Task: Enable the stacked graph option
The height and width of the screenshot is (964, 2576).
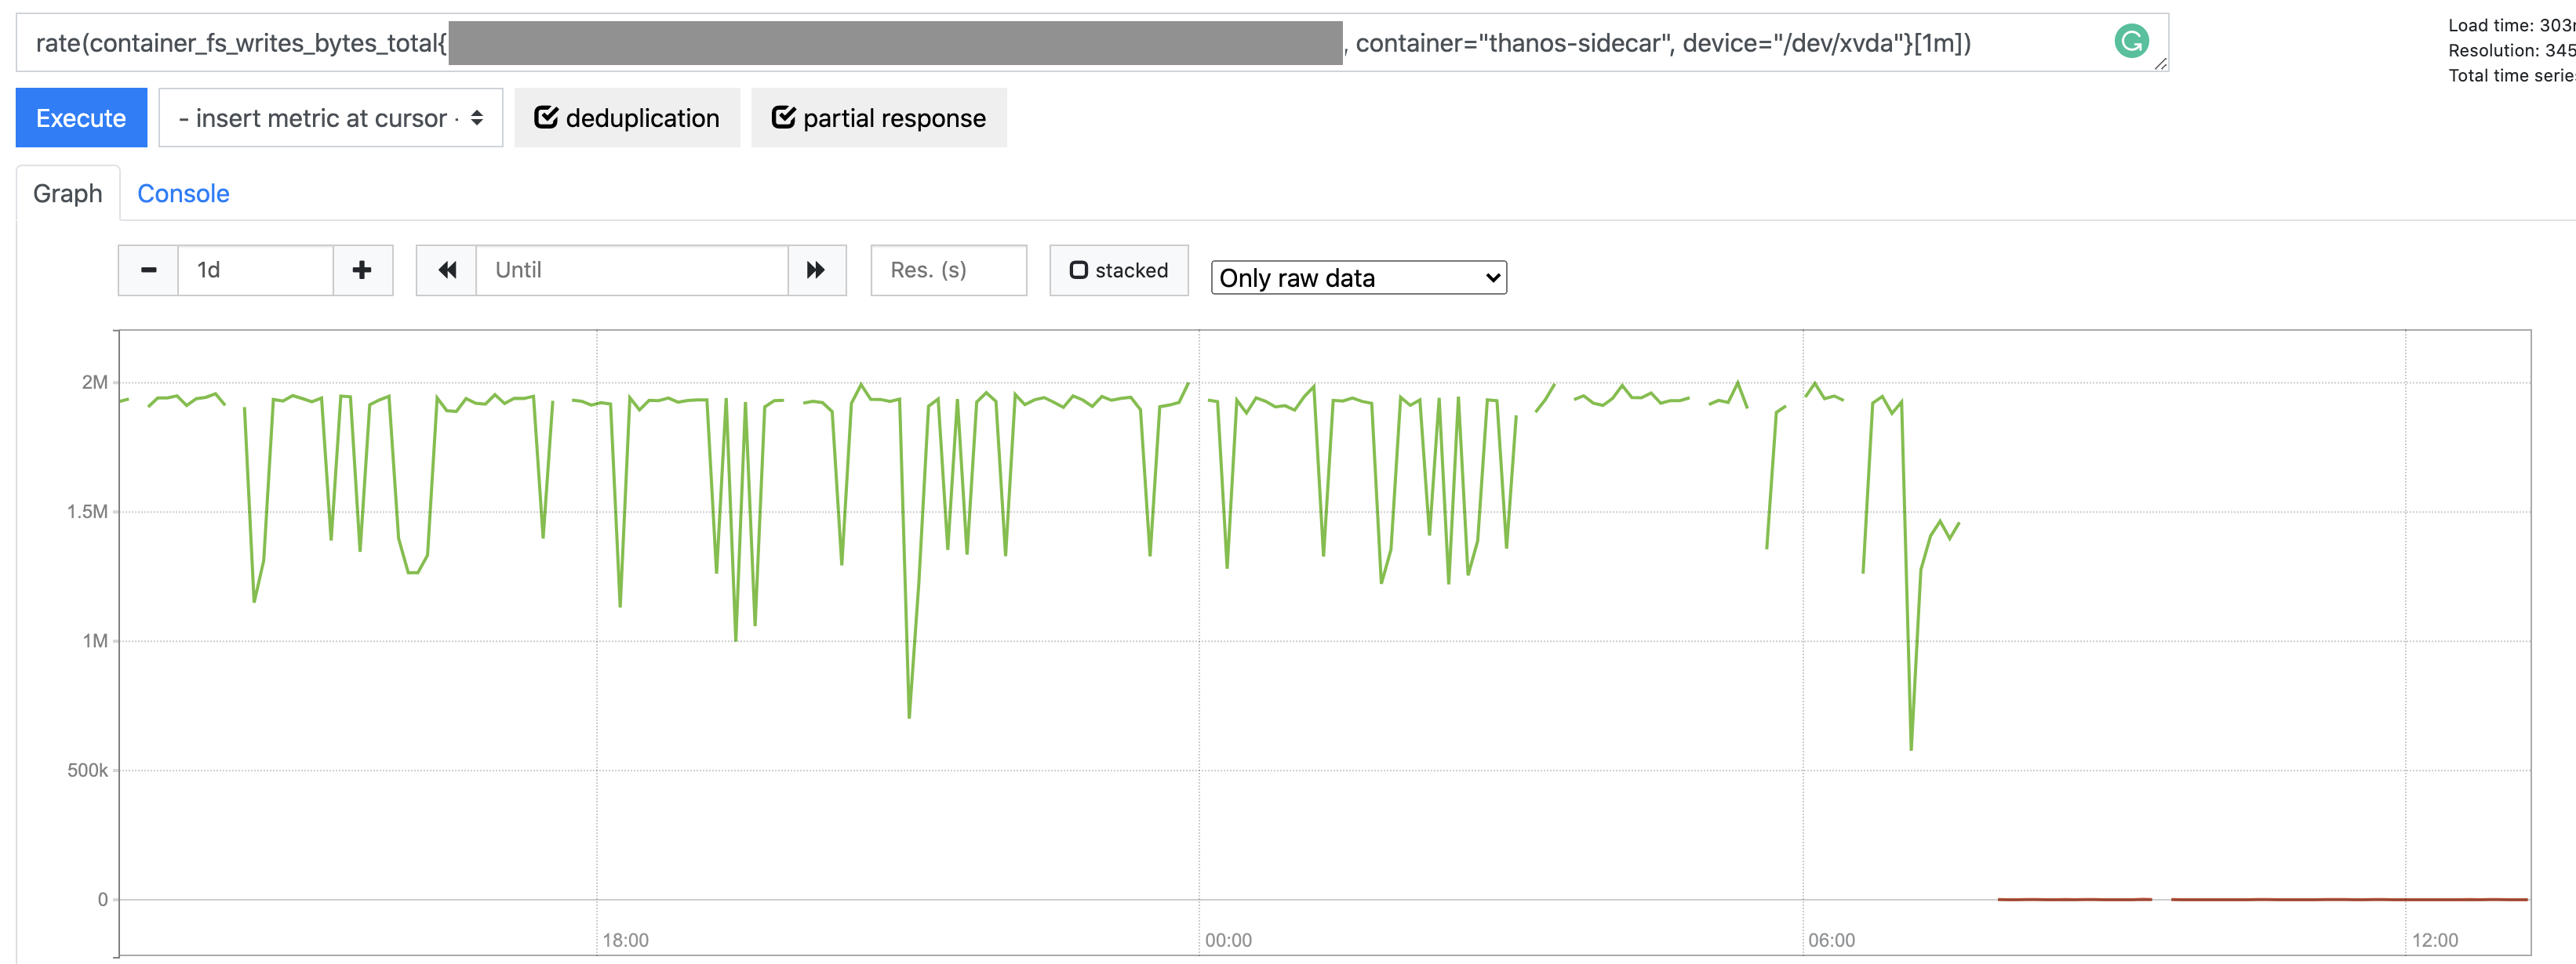Action: click(x=1118, y=270)
